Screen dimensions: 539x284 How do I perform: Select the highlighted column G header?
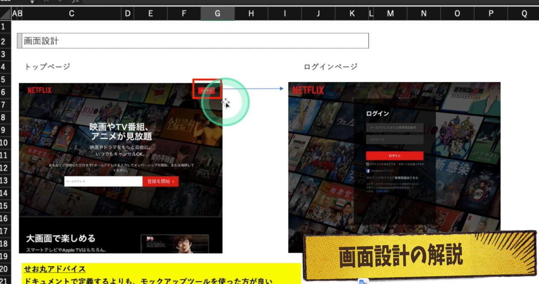(x=218, y=14)
